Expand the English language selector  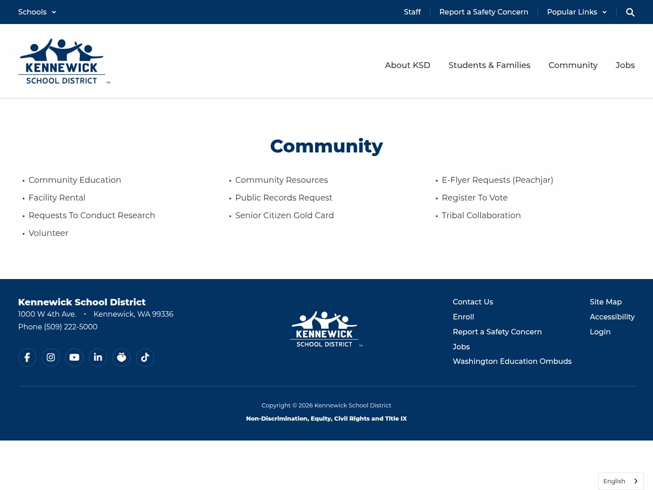pos(620,481)
